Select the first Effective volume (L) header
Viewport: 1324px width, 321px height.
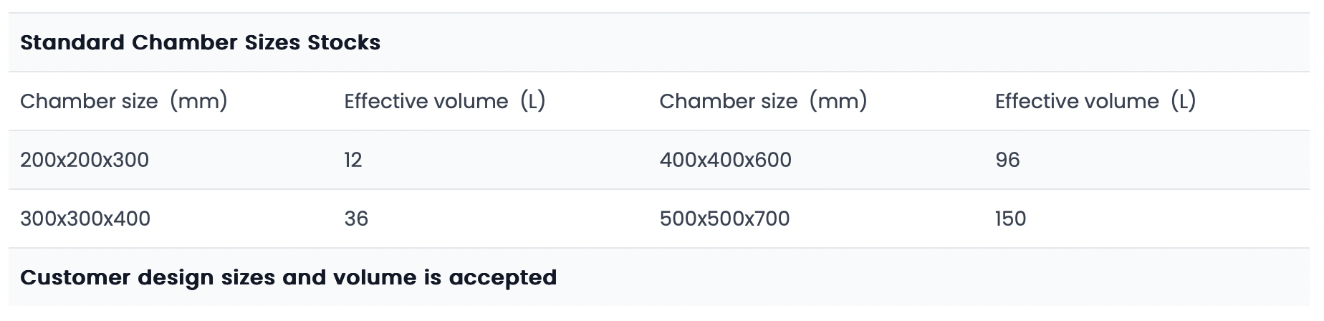point(445,101)
